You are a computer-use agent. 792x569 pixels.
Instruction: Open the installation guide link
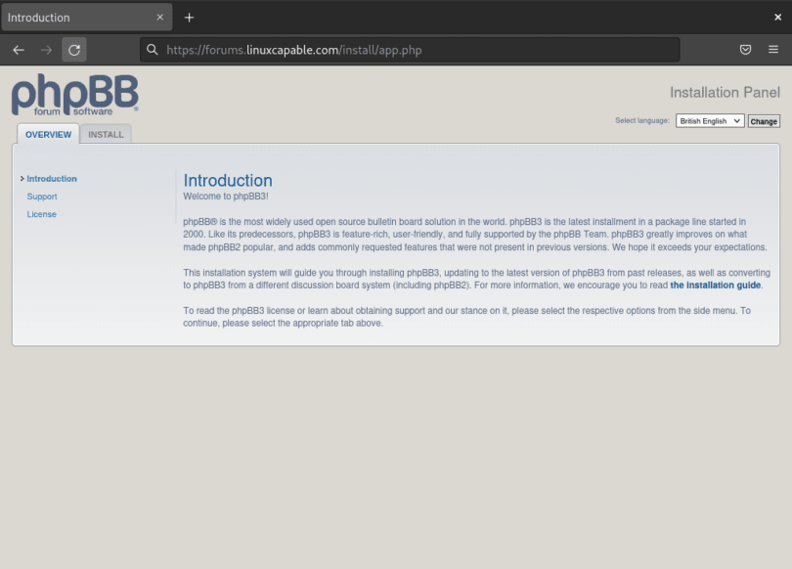click(x=715, y=284)
